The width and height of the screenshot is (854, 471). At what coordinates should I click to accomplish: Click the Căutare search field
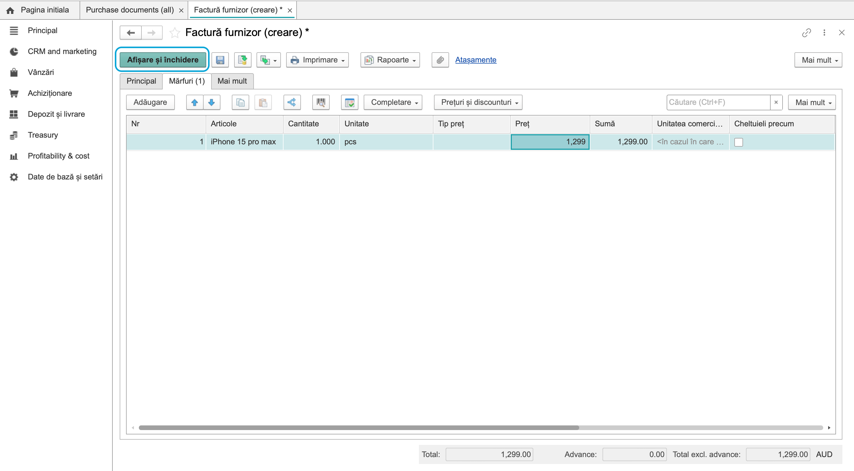coord(718,103)
